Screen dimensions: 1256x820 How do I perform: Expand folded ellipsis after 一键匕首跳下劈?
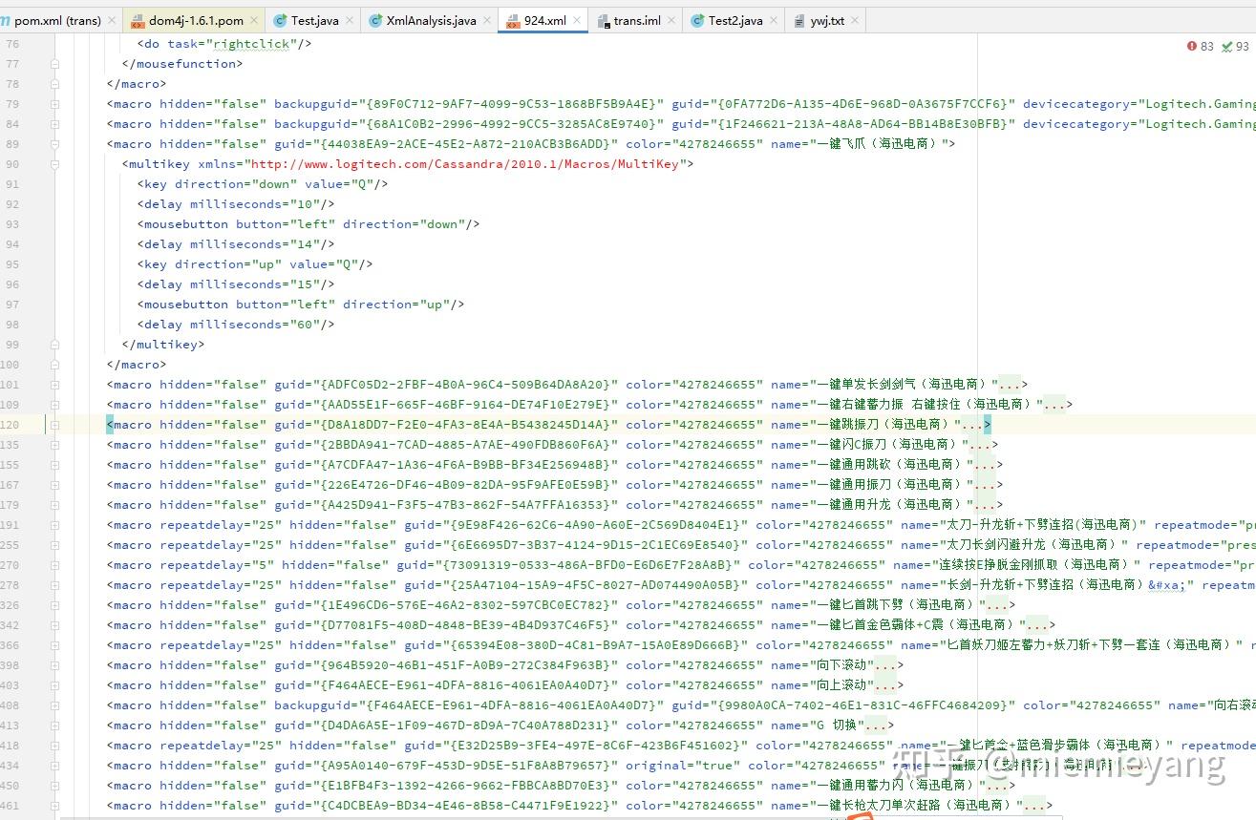tap(996, 605)
